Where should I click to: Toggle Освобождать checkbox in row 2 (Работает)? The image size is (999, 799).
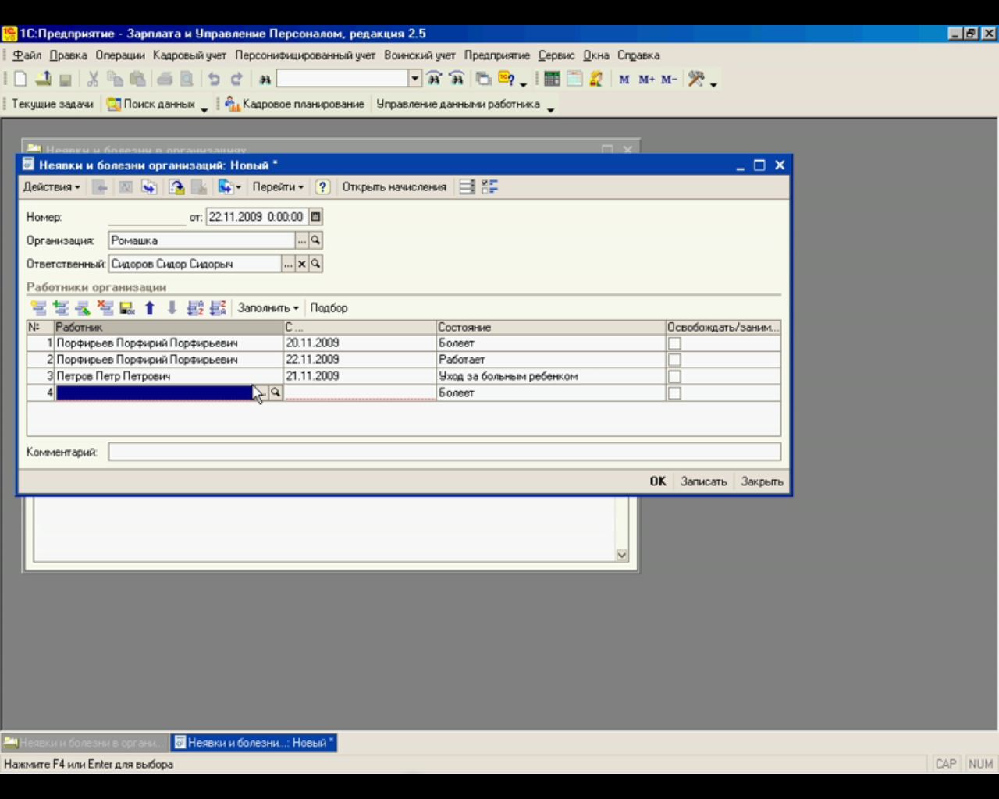pos(674,360)
